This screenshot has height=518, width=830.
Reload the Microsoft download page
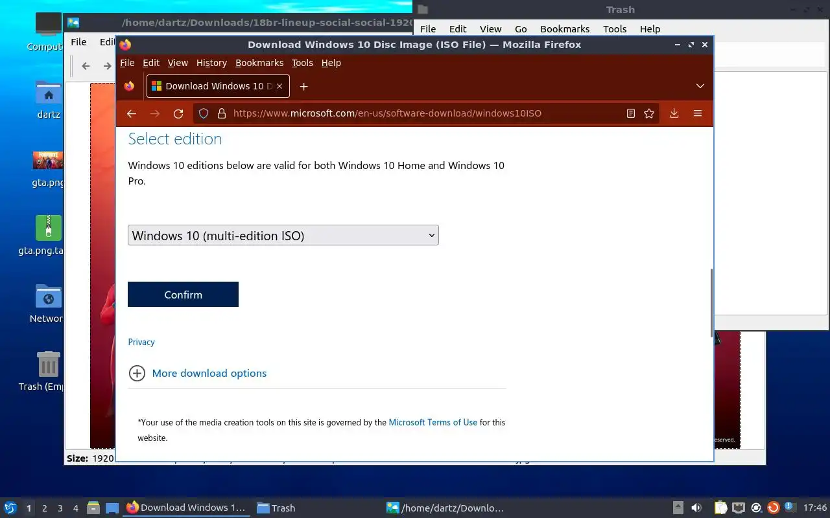click(x=178, y=113)
